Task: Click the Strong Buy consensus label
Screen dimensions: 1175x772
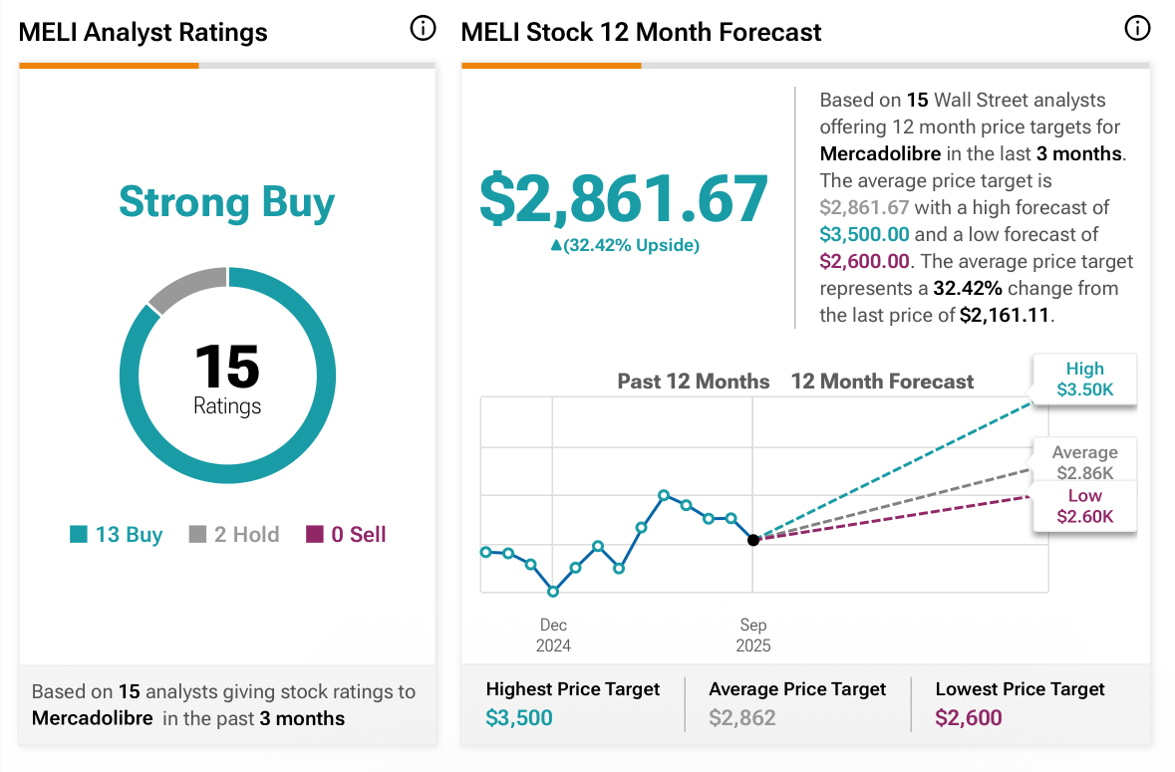Action: (227, 202)
